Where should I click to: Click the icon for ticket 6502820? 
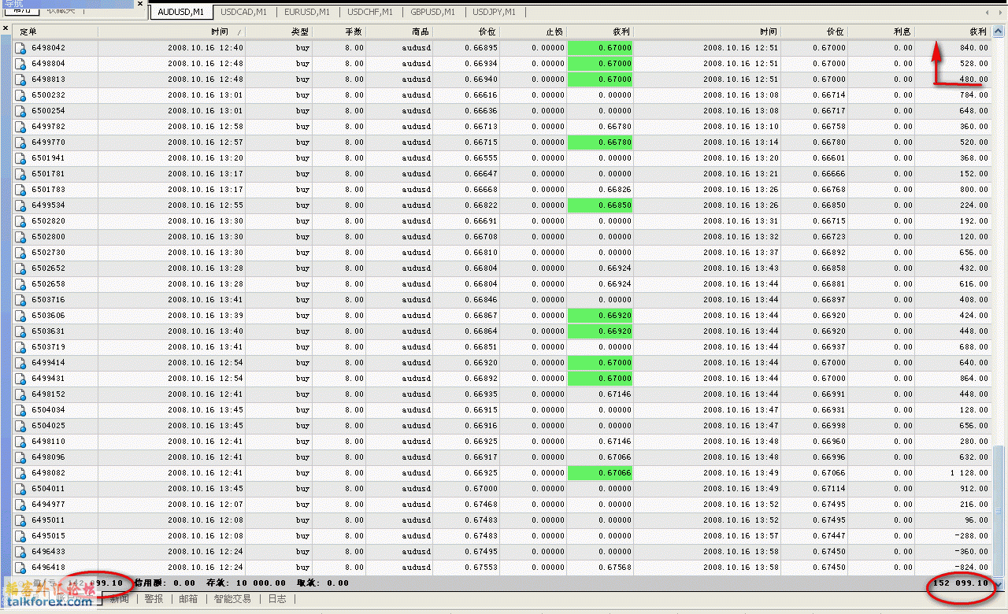click(x=21, y=221)
